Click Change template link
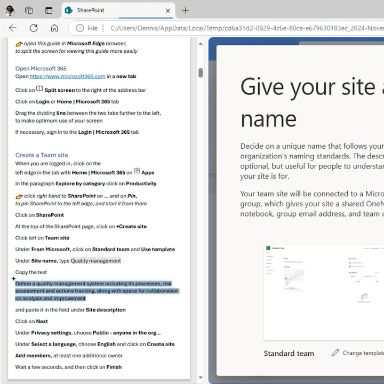The image size is (384, 384). 363,353
